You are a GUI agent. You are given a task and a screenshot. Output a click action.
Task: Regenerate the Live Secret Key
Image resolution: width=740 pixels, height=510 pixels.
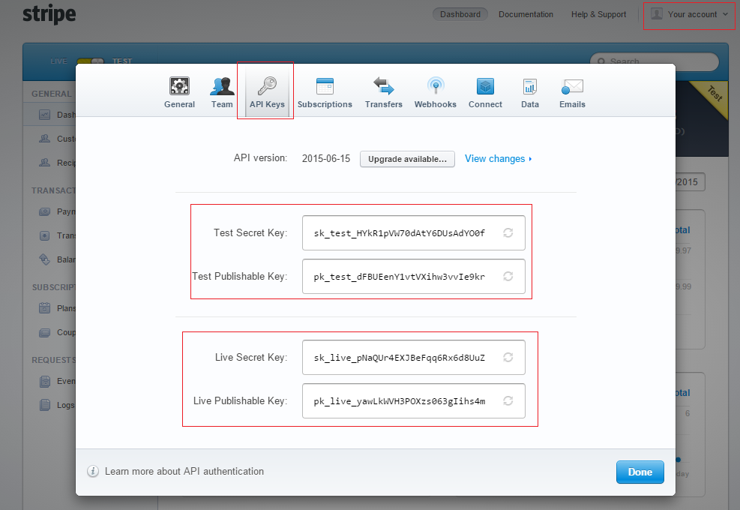[x=508, y=358]
